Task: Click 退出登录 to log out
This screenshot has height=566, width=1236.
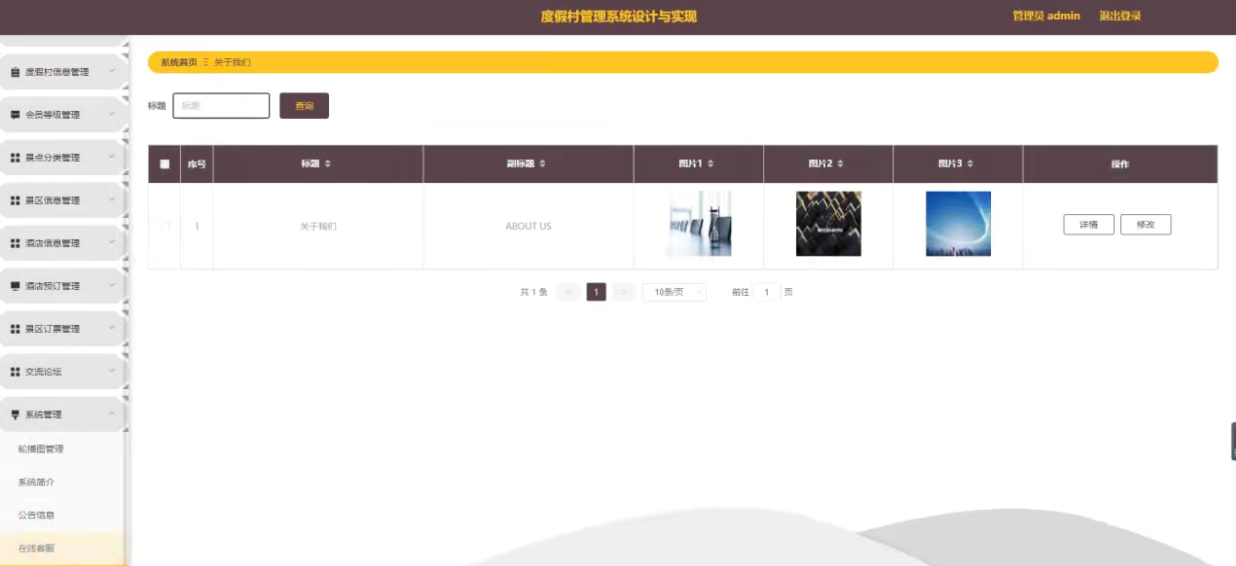Action: point(1120,16)
